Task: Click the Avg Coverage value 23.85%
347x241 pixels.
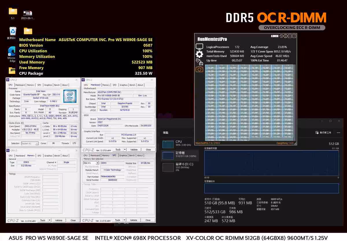Action: 282,47
